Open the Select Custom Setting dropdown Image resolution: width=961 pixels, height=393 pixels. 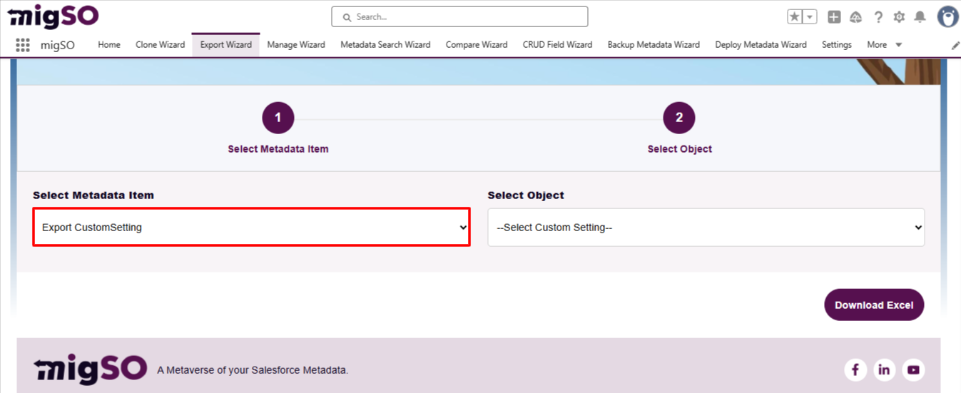coord(706,228)
